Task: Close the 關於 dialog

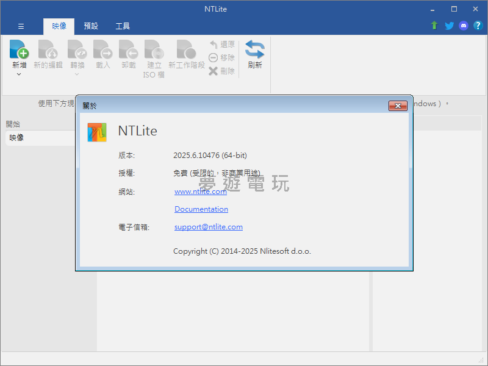Action: tap(398, 106)
